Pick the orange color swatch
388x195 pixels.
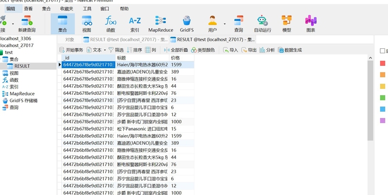click(383, 75)
